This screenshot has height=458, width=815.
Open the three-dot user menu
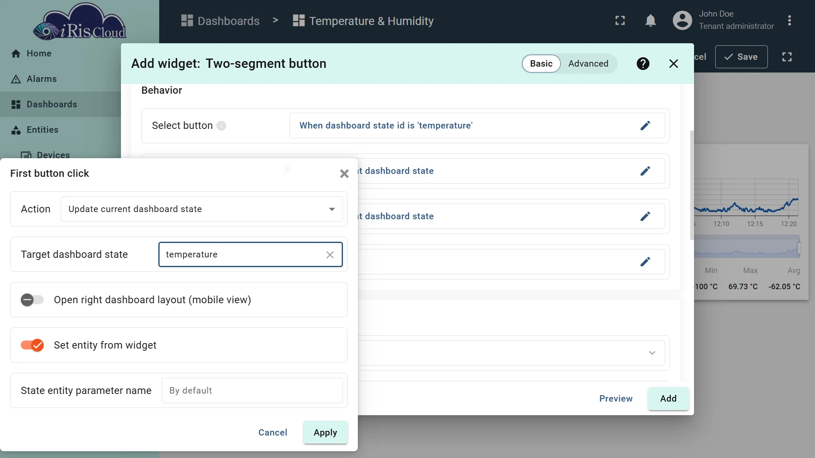click(x=789, y=20)
